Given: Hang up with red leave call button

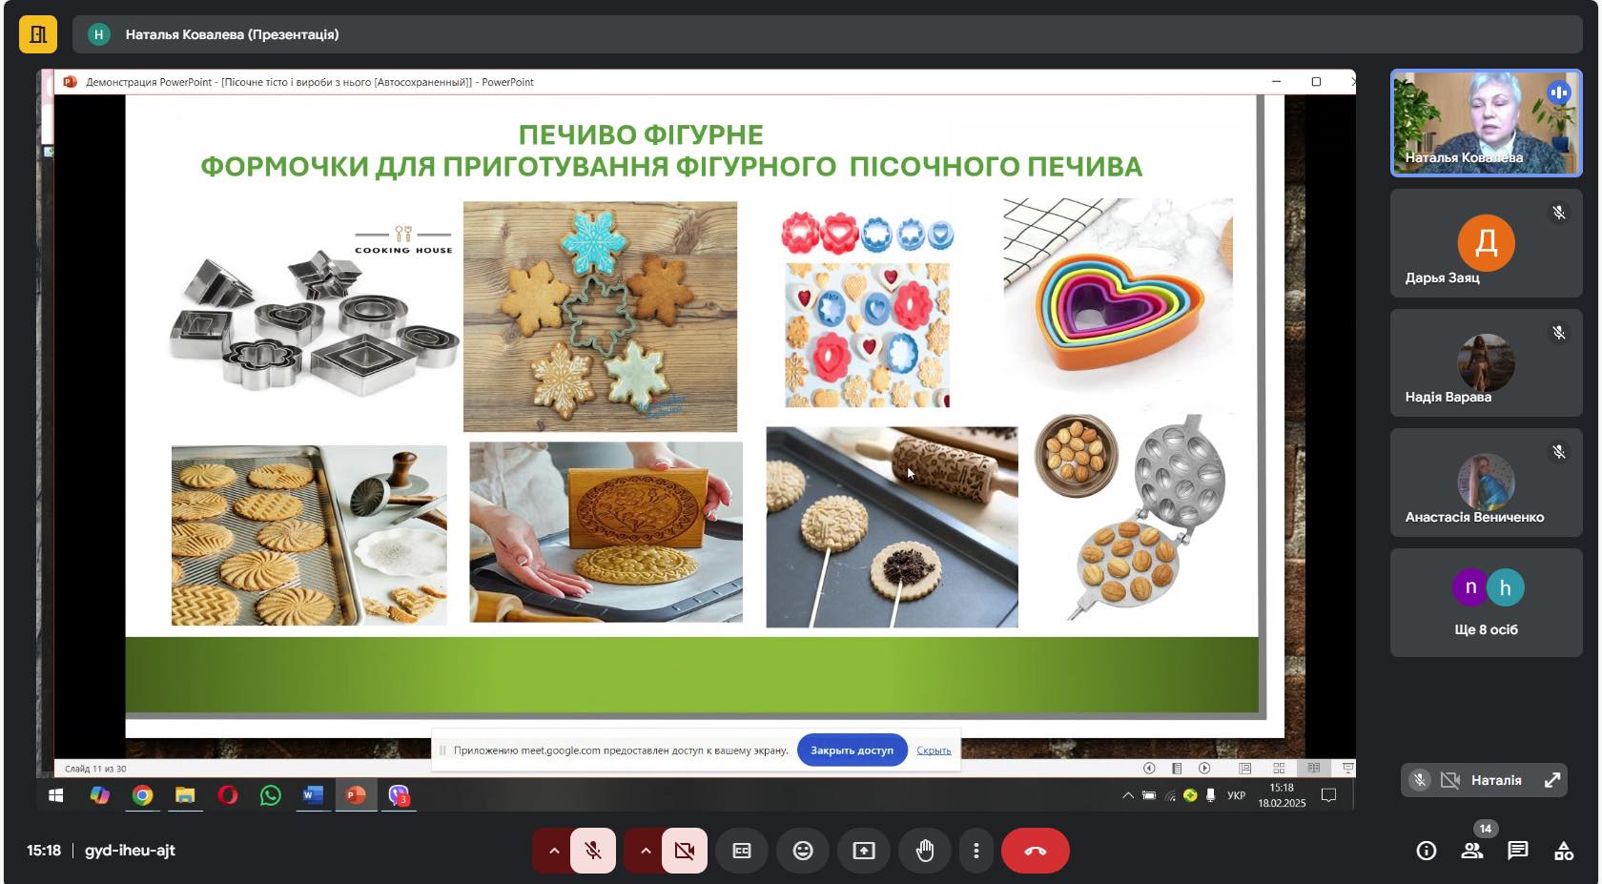Looking at the screenshot, I should pyautogui.click(x=1035, y=851).
